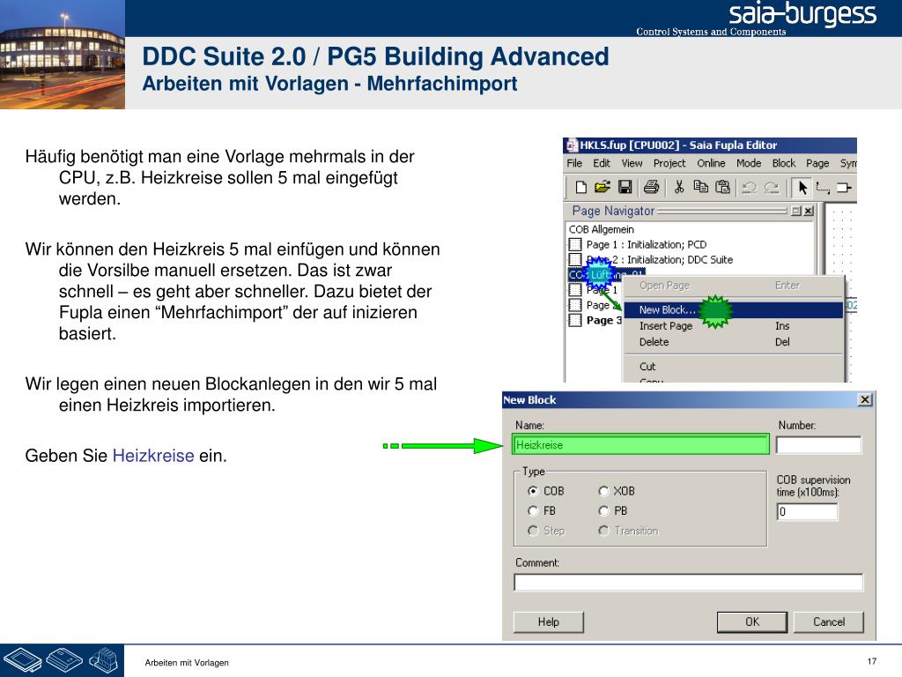Screen dimensions: 902x677
Task: Select the XOB block type
Action: click(603, 491)
